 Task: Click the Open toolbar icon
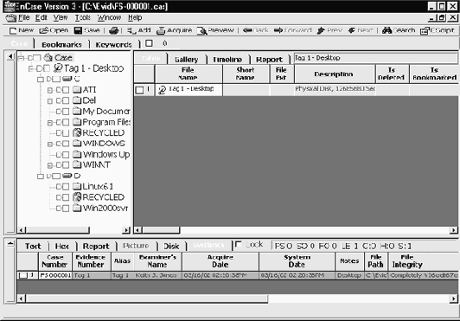tap(44, 30)
